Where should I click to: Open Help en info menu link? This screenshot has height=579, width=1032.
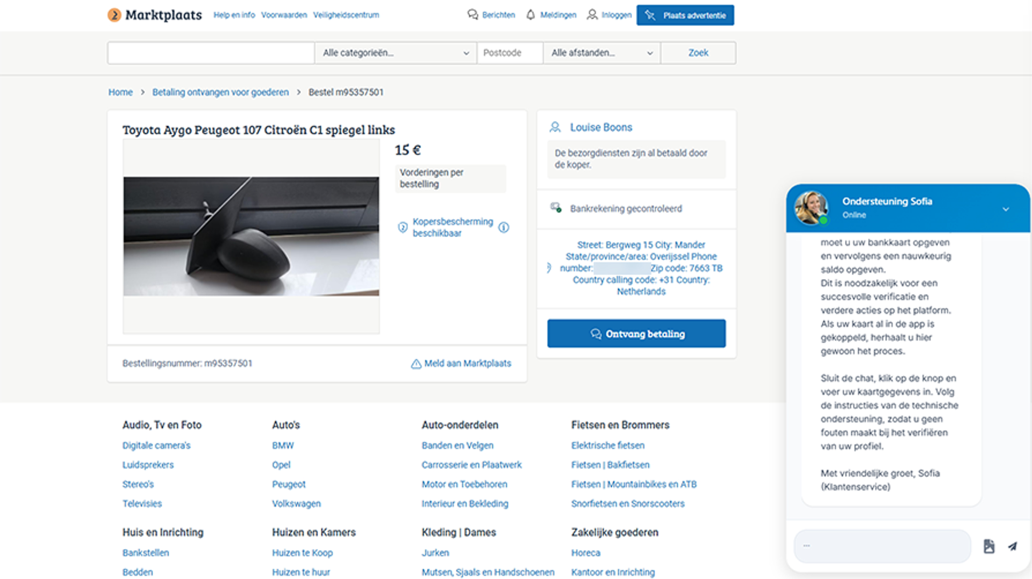tap(234, 15)
